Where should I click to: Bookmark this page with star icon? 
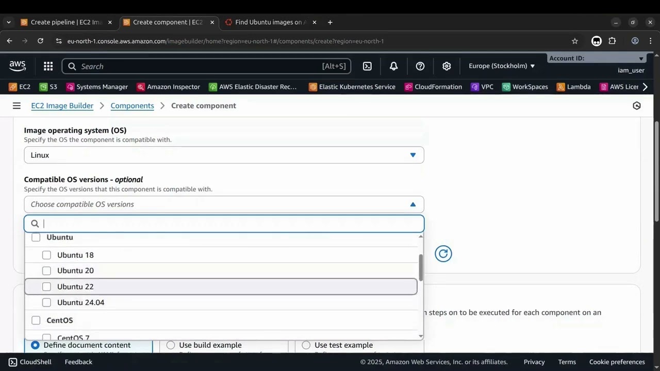(x=575, y=41)
